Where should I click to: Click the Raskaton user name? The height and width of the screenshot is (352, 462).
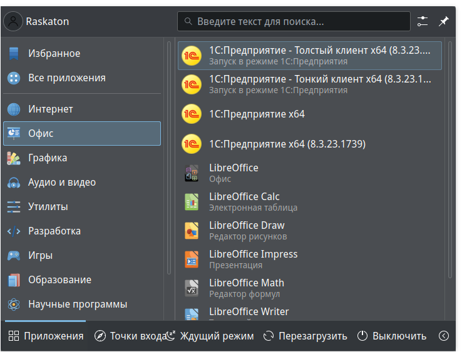48,21
